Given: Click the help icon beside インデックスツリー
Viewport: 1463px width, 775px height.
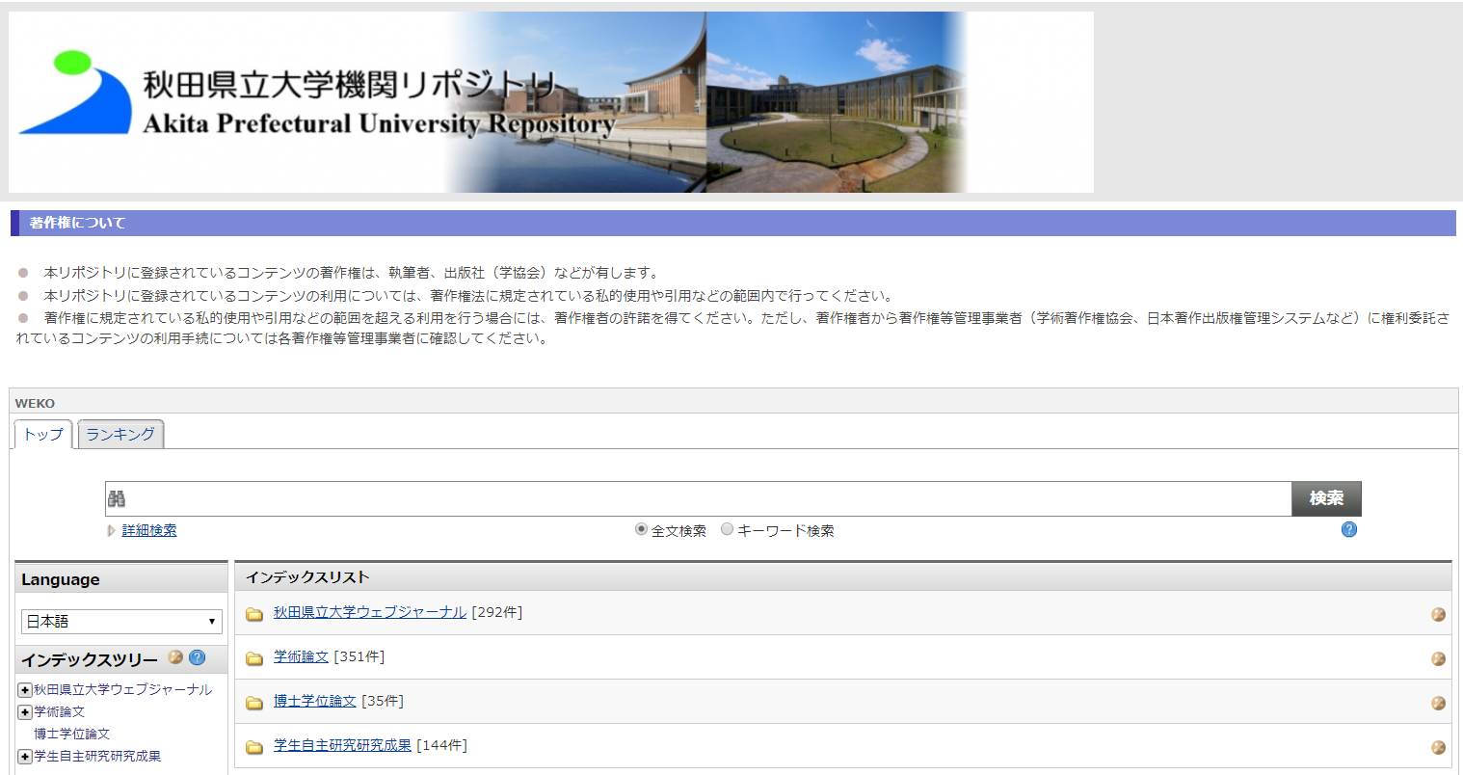Looking at the screenshot, I should 198,657.
